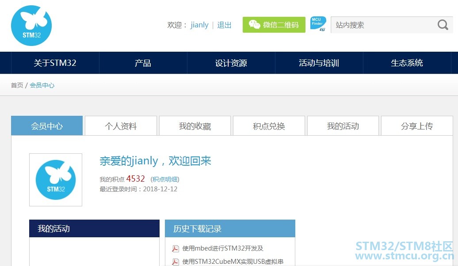This screenshot has width=458, height=266.
Task: Open the 积点明细 points detail link
Action: click(x=165, y=179)
